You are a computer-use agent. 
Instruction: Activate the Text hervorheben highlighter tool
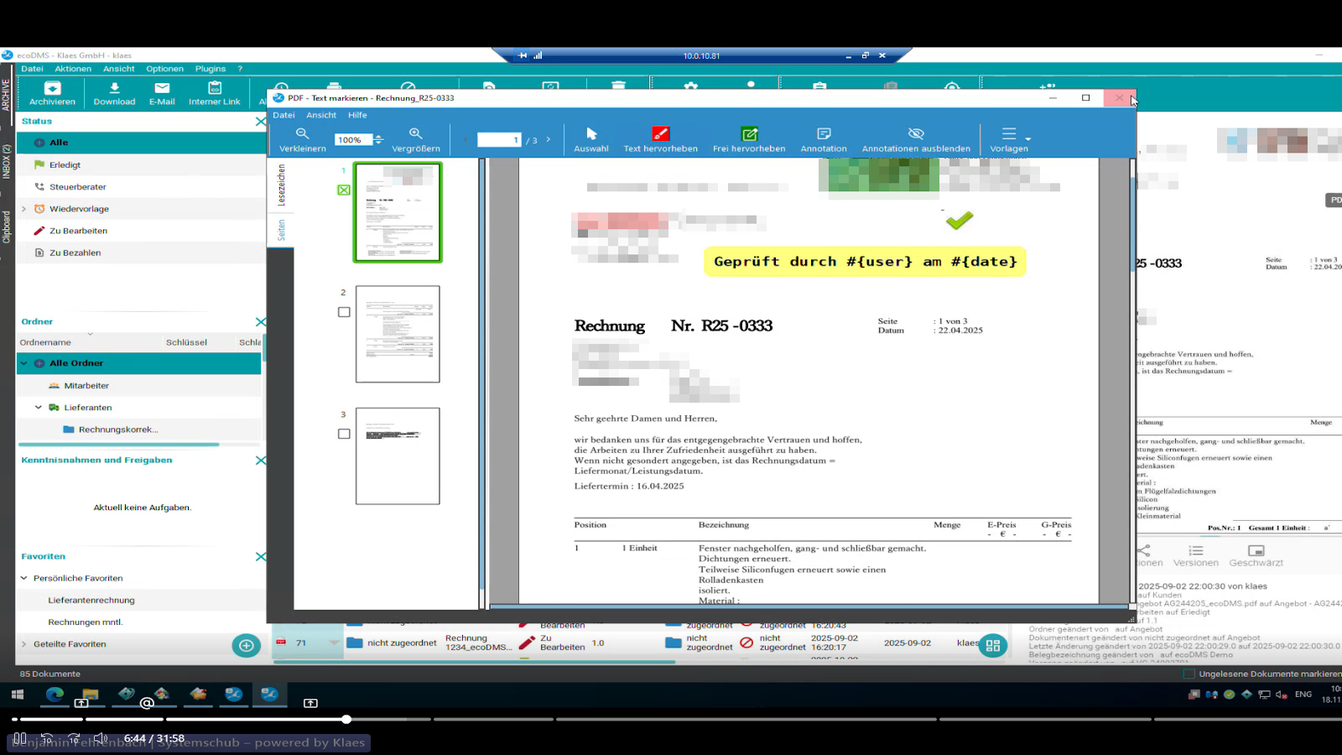tap(660, 134)
